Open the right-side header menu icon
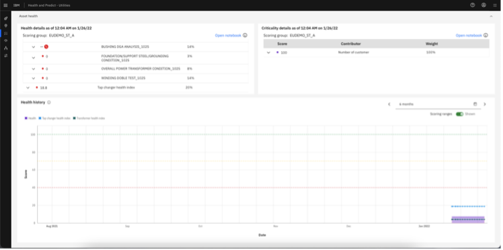Image resolution: width=503 pixels, height=250 pixels. [495, 5]
